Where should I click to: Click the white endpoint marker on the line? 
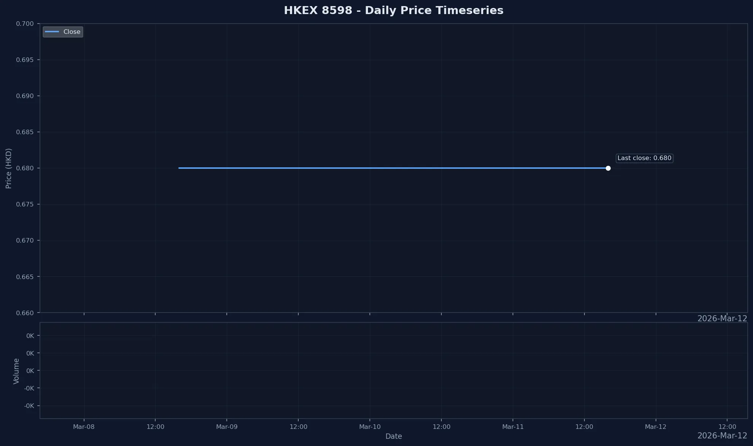[x=608, y=168]
